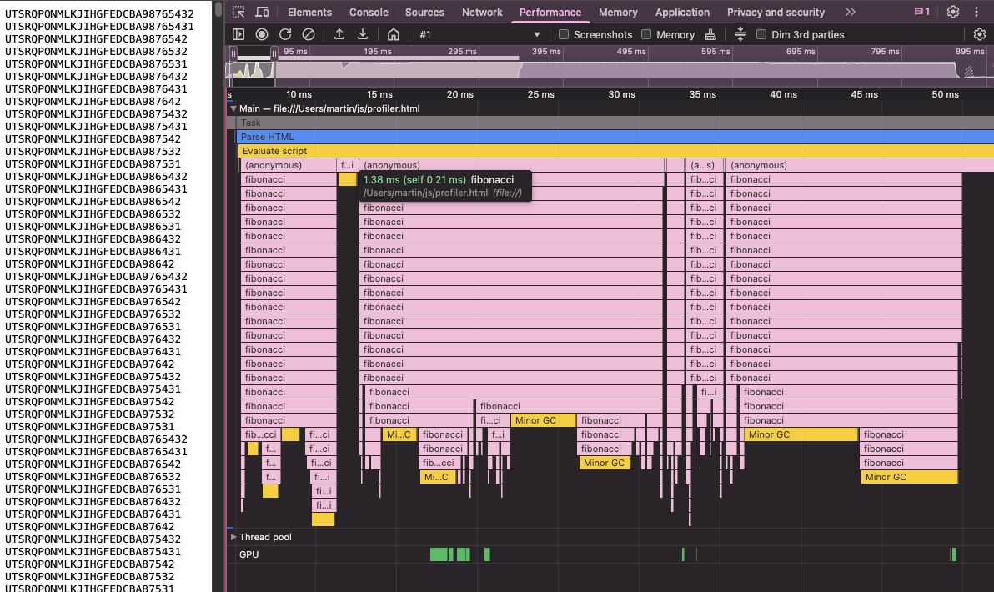Expand the Thread pool track
The width and height of the screenshot is (994, 592).
(233, 537)
